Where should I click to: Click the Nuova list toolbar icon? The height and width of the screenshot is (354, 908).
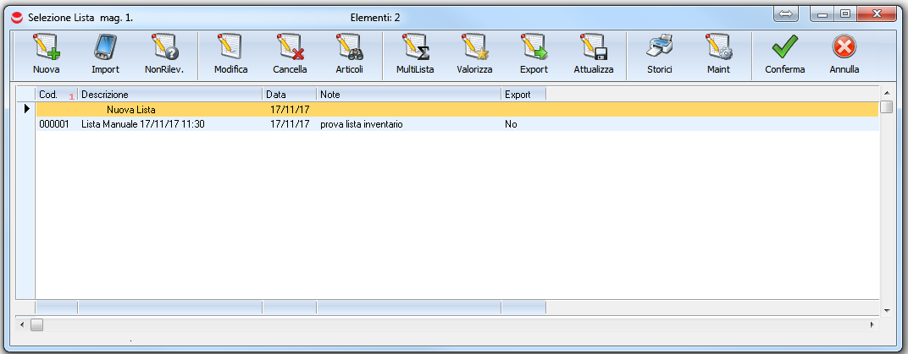[x=46, y=55]
